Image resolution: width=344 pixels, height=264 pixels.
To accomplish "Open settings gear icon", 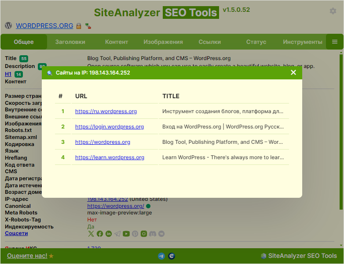I will [x=333, y=11].
